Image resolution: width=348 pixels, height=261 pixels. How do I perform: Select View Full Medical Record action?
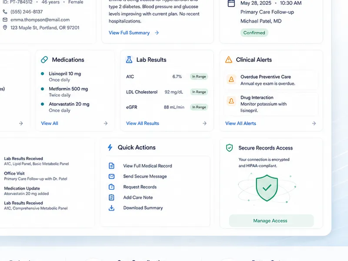[147, 166]
